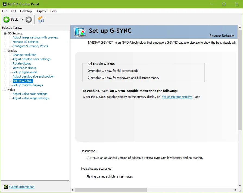Open the File menu
The width and height of the screenshot is (243, 193).
click(x=5, y=11)
